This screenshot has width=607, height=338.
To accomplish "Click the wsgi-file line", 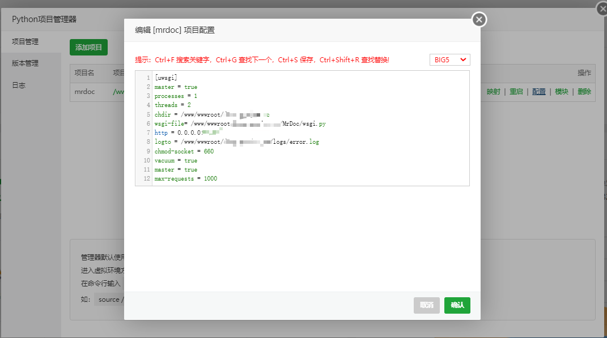I will tap(240, 124).
